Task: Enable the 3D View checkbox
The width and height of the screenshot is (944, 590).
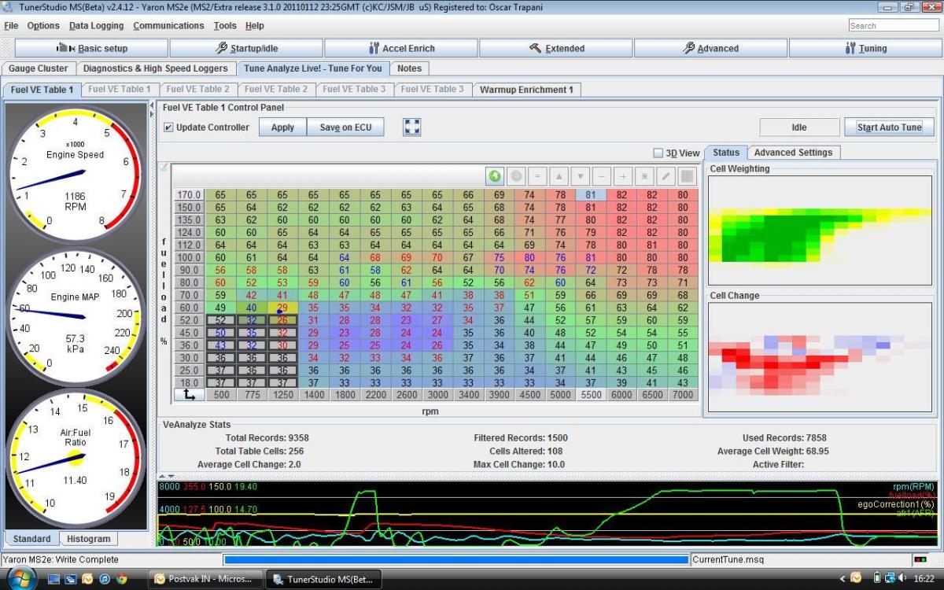Action: point(658,153)
